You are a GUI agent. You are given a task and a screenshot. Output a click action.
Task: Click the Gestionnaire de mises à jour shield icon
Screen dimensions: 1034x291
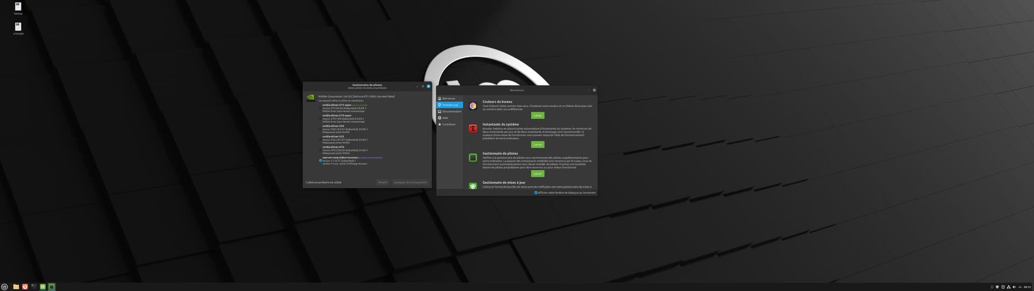(472, 186)
